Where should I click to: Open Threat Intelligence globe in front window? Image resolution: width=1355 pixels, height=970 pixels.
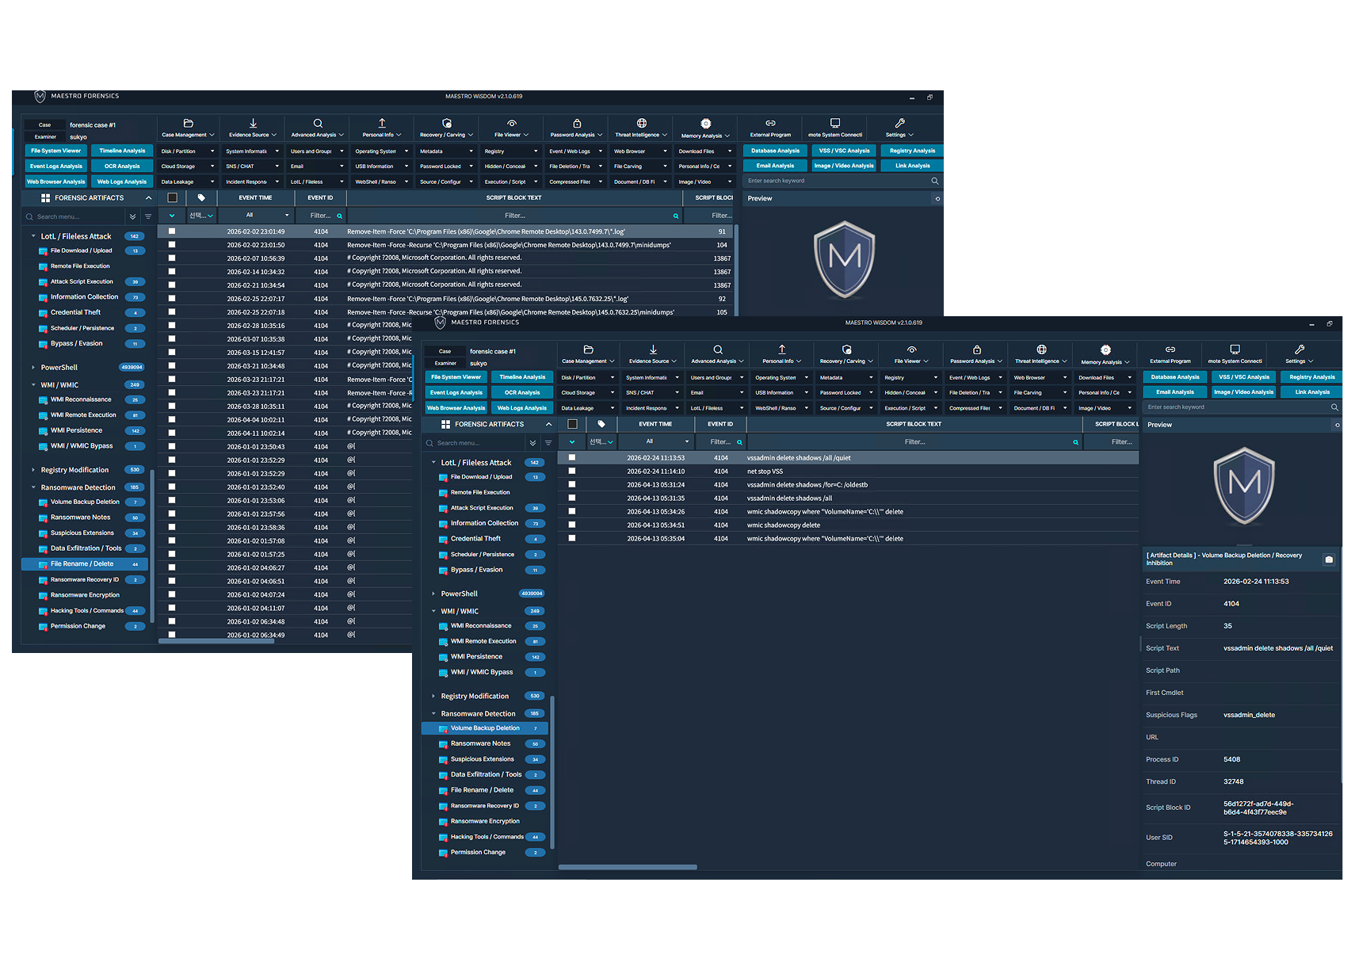click(1041, 349)
